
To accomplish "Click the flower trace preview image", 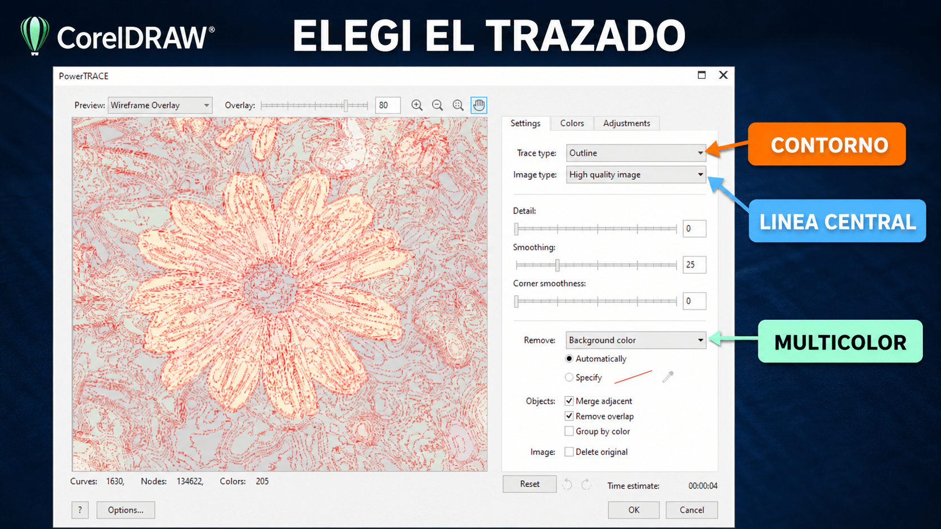I will pyautogui.click(x=280, y=294).
